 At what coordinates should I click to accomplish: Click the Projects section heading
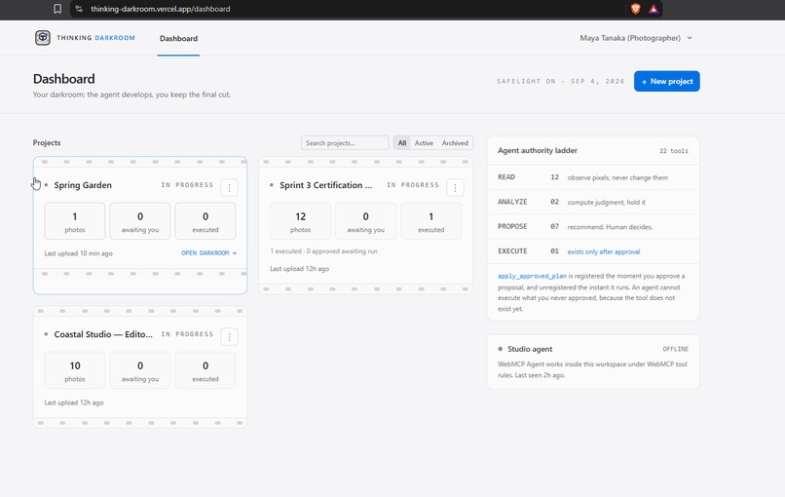click(47, 143)
